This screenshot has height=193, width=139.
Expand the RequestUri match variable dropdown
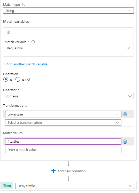pyautogui.click(x=68, y=48)
